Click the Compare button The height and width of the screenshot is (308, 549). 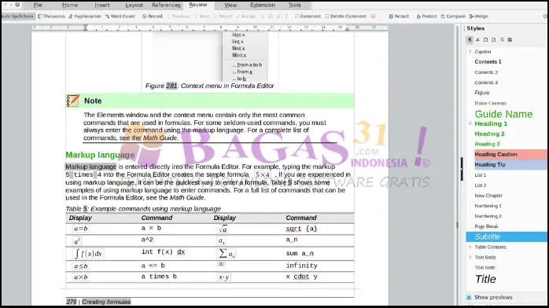click(x=453, y=16)
